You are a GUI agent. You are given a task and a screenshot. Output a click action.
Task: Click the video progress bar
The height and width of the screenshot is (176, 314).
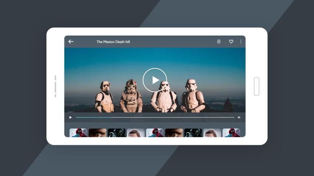coord(155,117)
